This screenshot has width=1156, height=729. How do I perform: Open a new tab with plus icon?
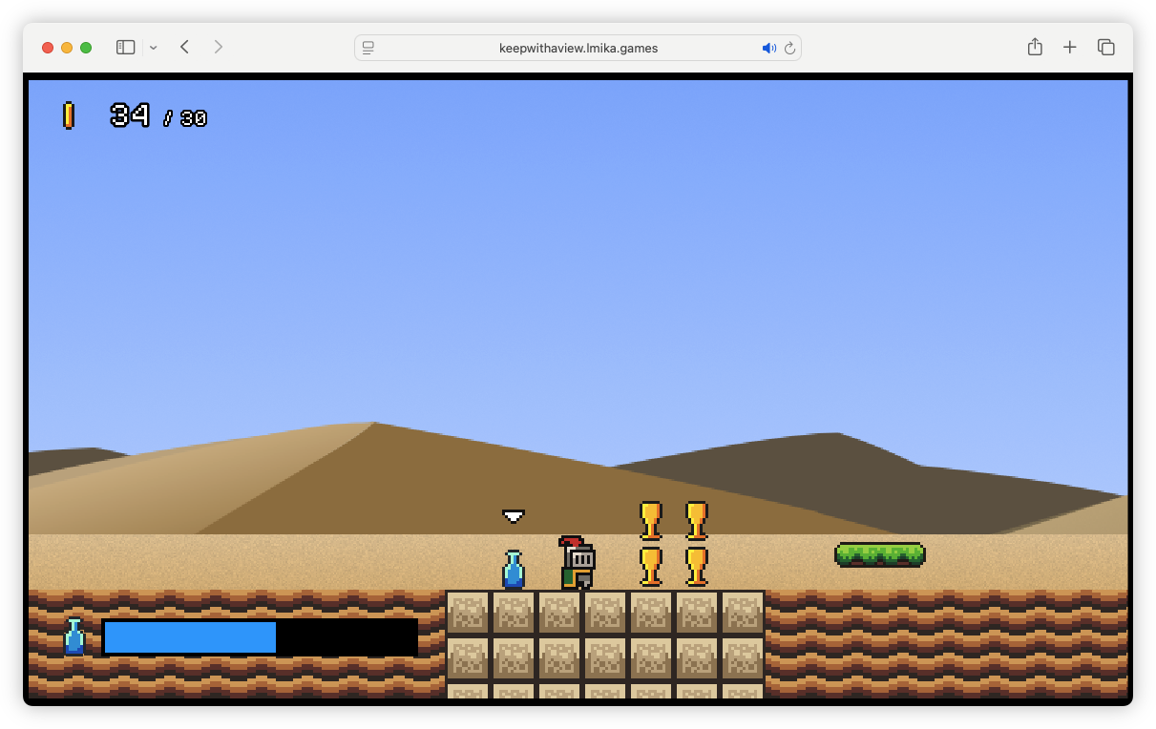(1070, 47)
